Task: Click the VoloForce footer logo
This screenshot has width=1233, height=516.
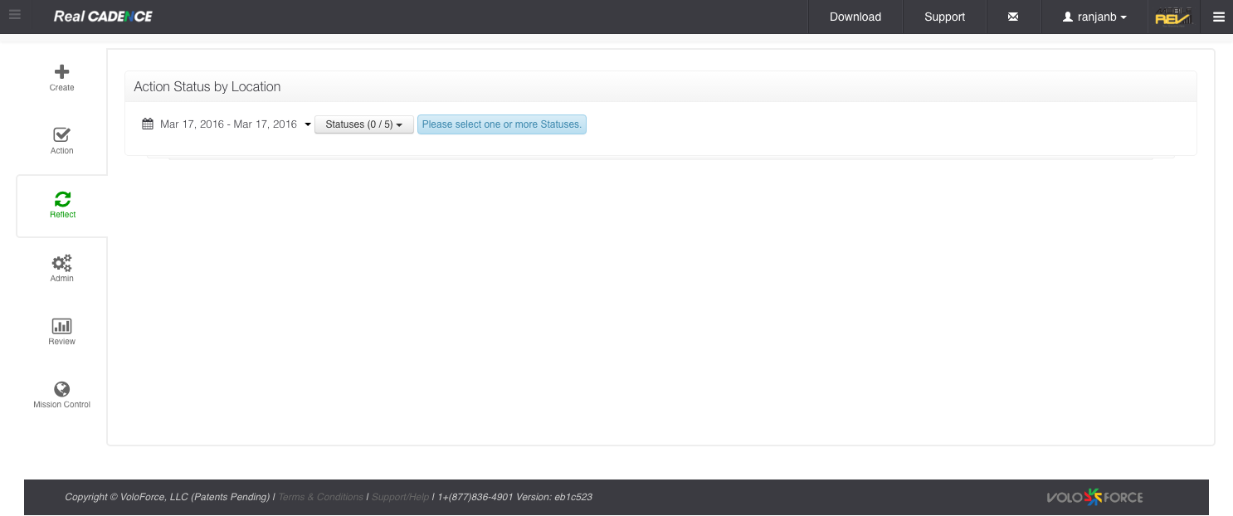Action: (x=1094, y=497)
